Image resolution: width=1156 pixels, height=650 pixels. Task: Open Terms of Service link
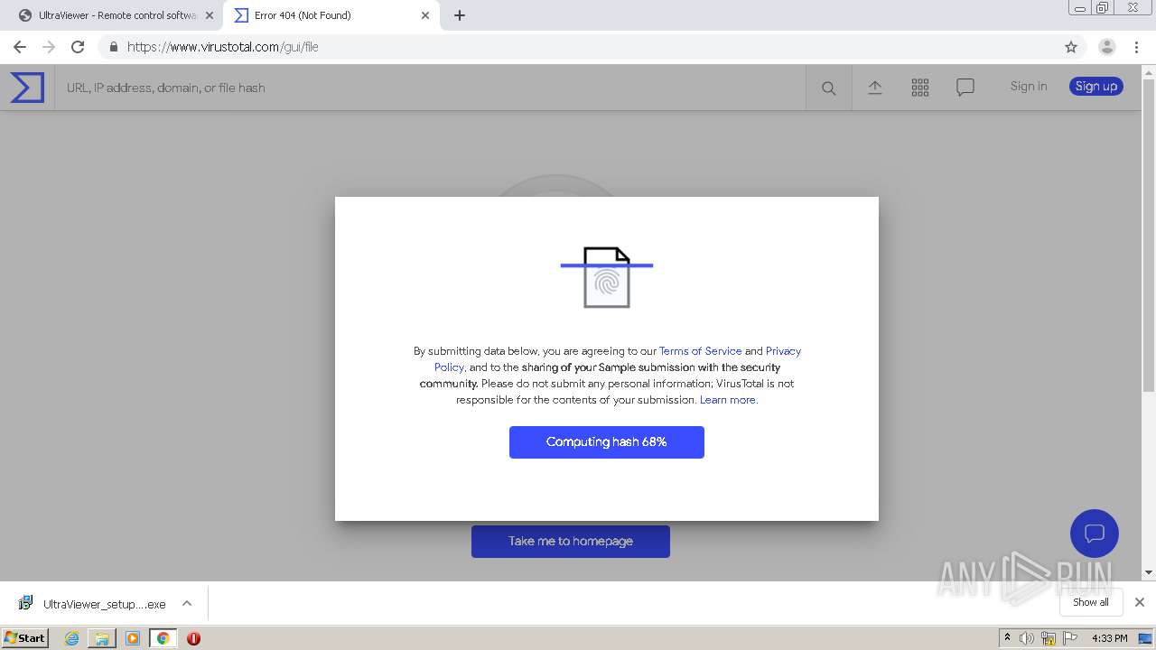[700, 351]
